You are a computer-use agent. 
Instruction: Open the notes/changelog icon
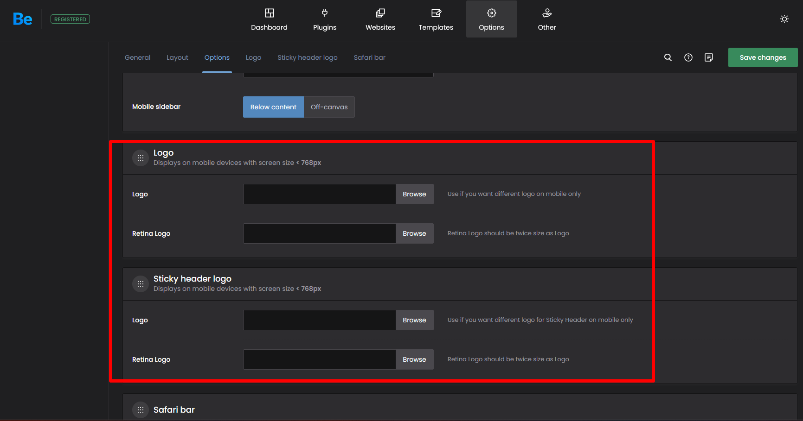coord(709,57)
